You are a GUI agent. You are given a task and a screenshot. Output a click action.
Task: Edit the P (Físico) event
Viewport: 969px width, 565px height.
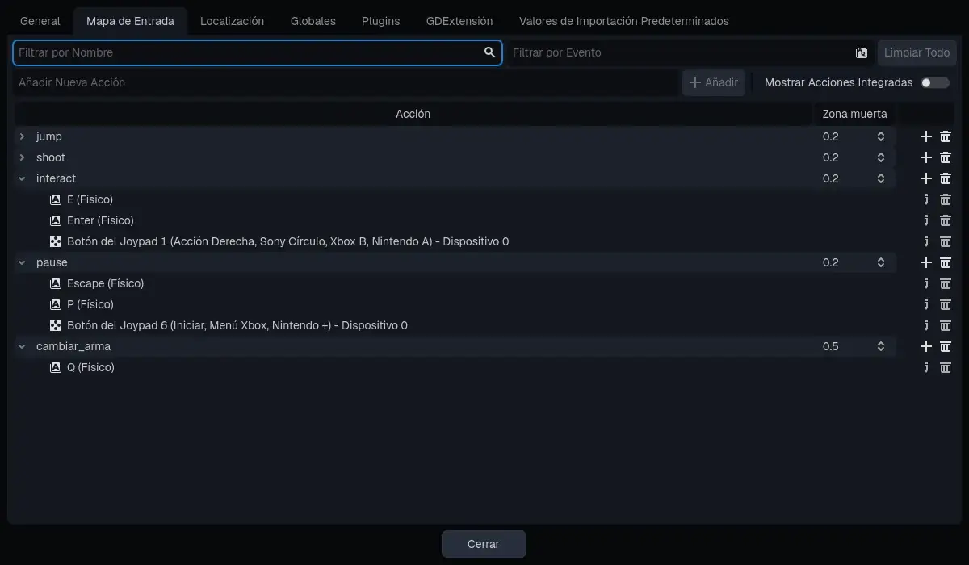[x=926, y=304]
